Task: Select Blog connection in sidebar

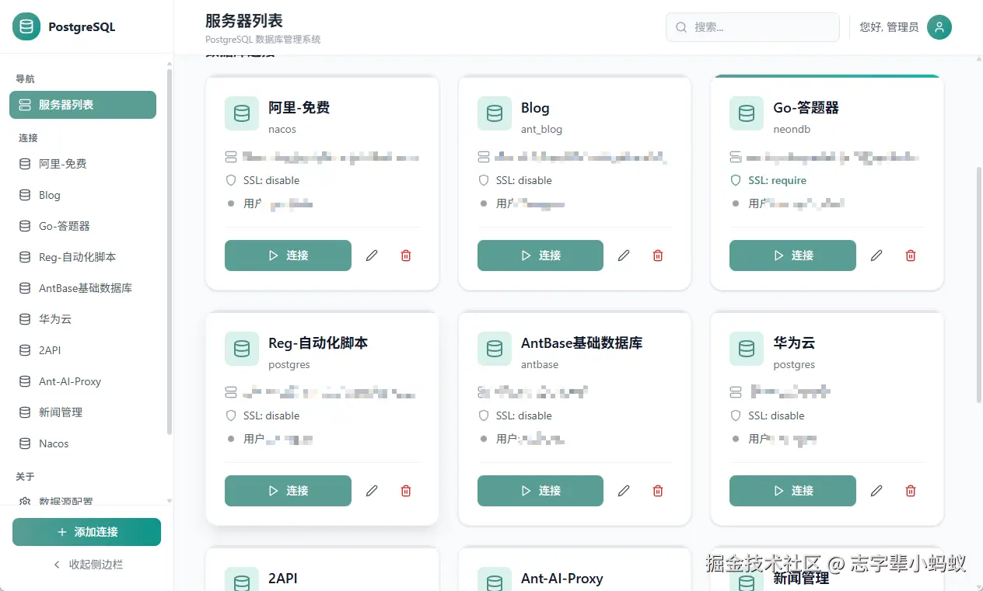Action: coord(82,195)
